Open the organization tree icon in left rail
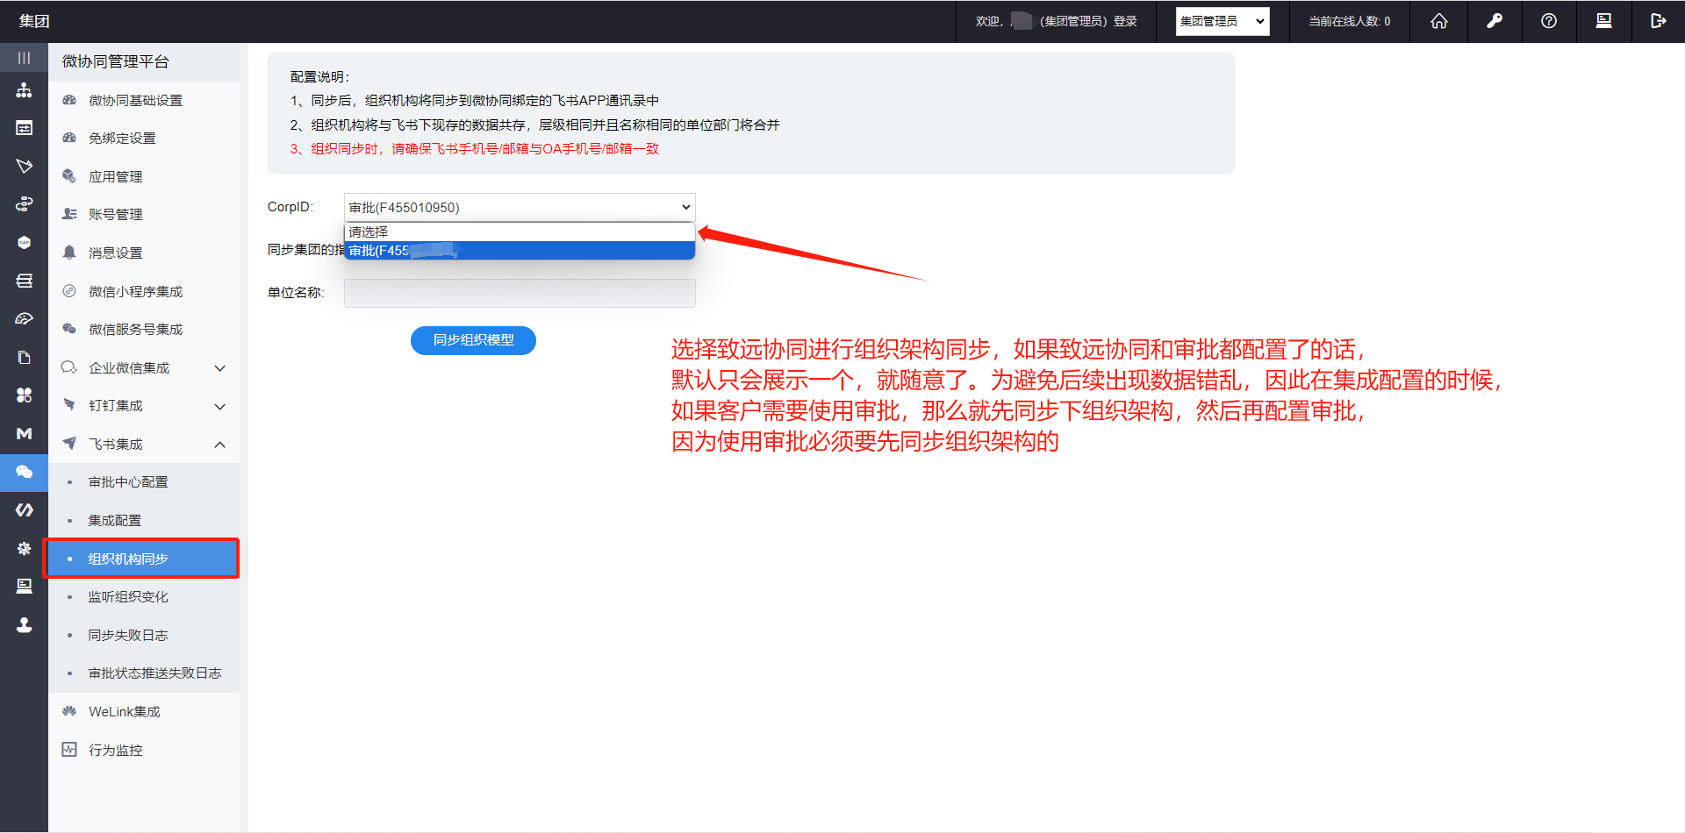The width and height of the screenshot is (1685, 833). point(24,90)
